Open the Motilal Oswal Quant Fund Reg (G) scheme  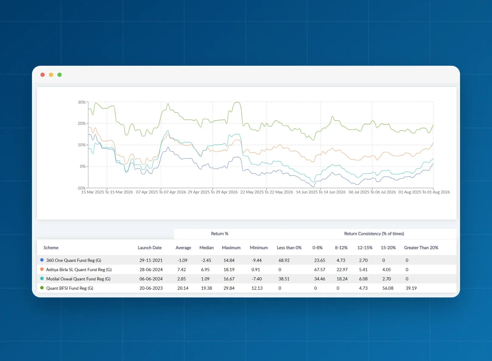point(78,279)
